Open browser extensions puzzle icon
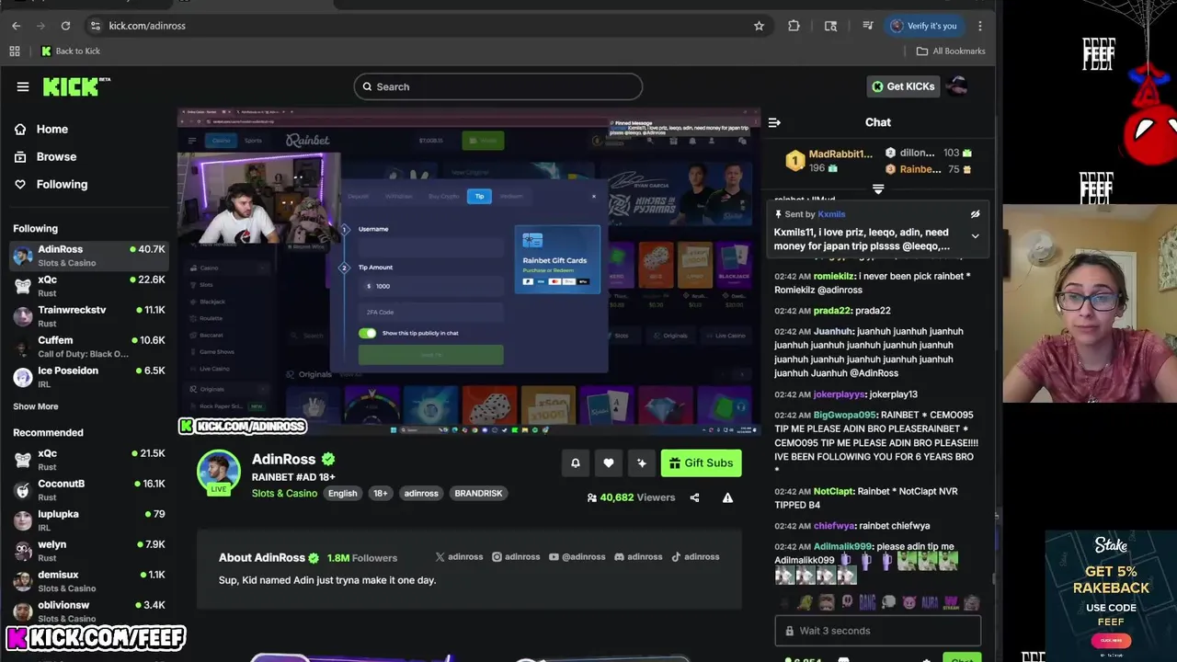This screenshot has height=662, width=1177. [x=794, y=26]
